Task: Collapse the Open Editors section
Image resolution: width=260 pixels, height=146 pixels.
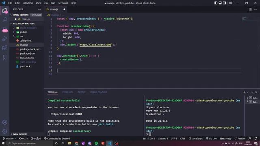Action: point(11,15)
